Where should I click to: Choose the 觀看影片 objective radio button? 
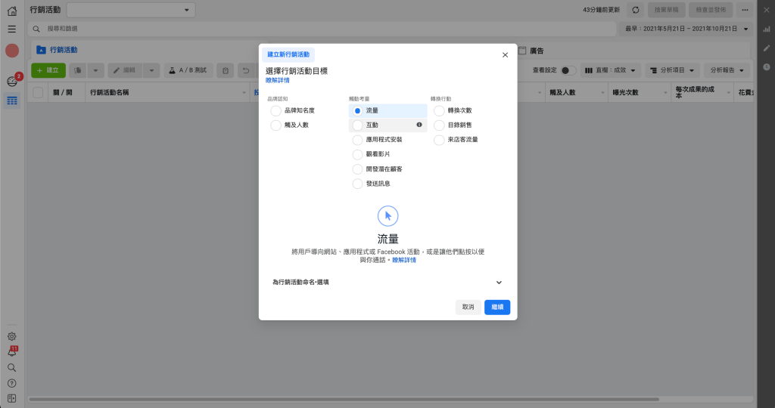pos(358,154)
